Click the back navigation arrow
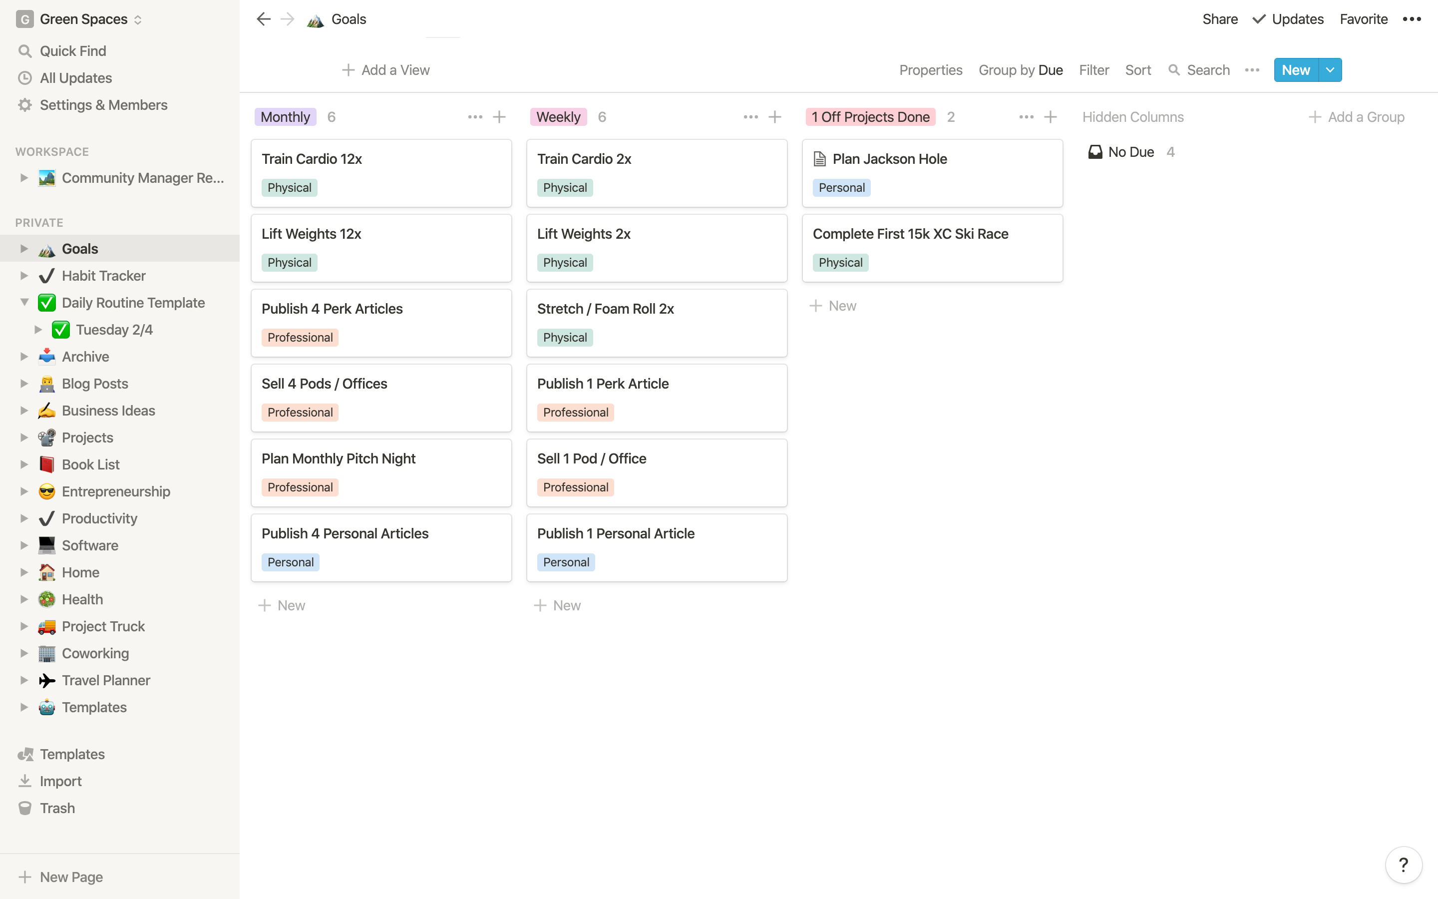 (x=263, y=19)
